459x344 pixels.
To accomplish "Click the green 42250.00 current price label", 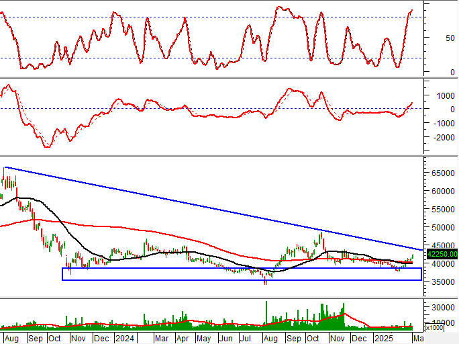I will tap(442, 254).
